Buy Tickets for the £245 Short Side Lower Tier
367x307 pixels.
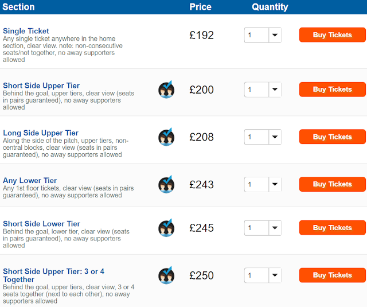(332, 228)
